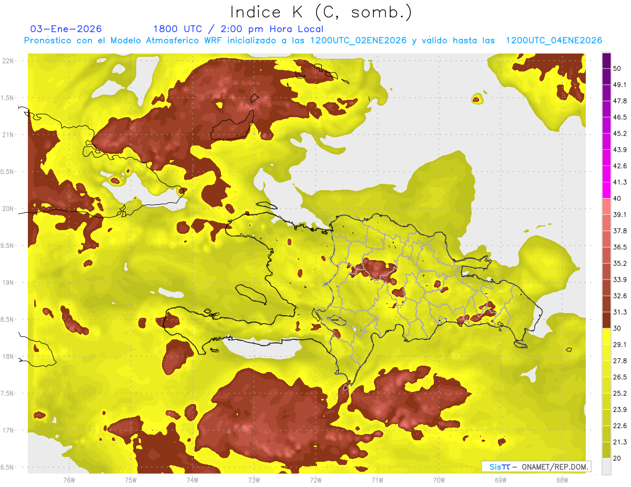Click the '33.9' value on the color scale
Screen dimensions: 631x487
619,279
